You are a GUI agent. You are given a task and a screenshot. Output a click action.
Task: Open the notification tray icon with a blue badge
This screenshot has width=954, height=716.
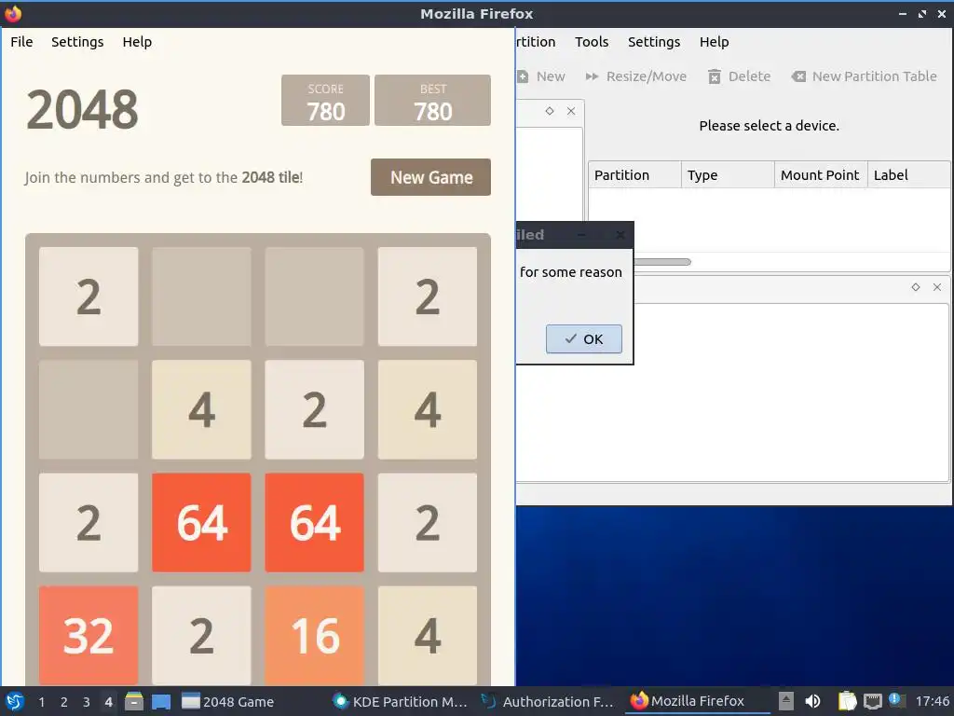896,700
